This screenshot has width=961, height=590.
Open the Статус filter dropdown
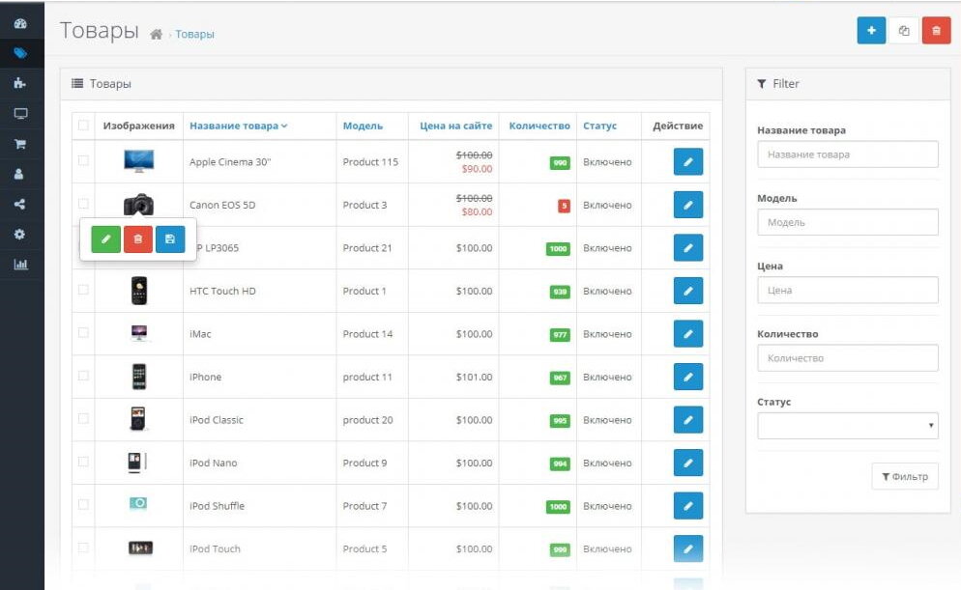(x=847, y=426)
